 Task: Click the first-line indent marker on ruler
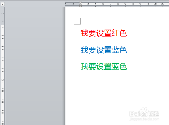click(81, 3)
